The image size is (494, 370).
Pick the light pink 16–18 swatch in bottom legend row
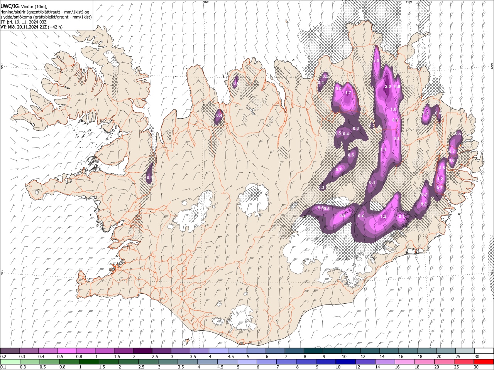(405, 362)
